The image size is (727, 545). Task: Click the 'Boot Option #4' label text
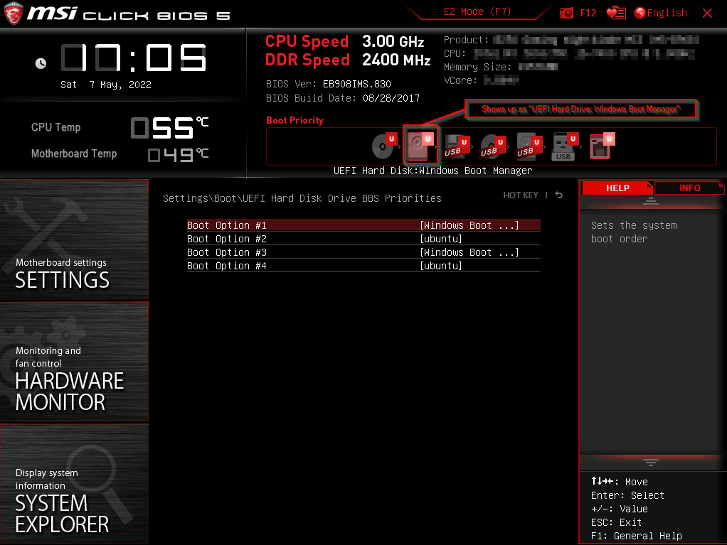point(227,266)
